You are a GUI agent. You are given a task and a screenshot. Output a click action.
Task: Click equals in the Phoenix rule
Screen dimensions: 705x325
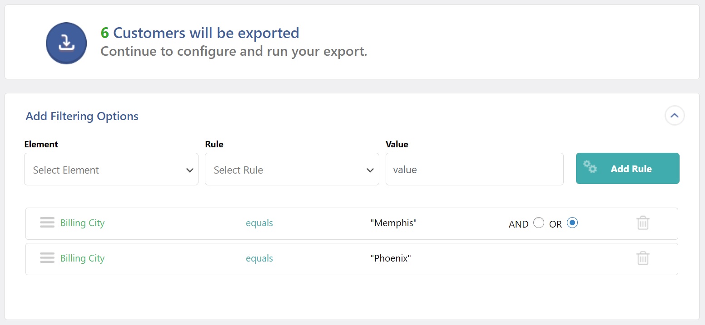(259, 258)
